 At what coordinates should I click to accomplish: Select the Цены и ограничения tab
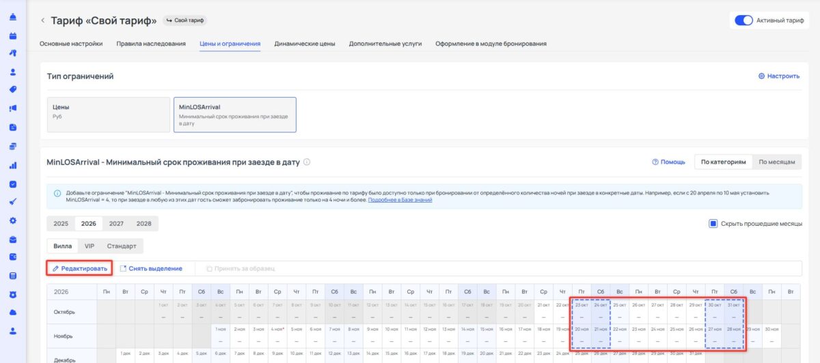[230, 44]
